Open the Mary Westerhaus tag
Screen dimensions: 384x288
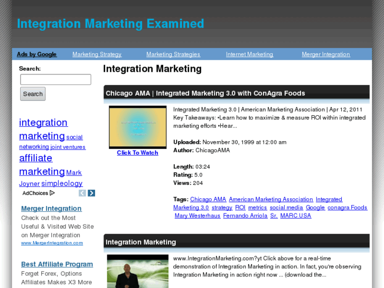tap(198, 216)
